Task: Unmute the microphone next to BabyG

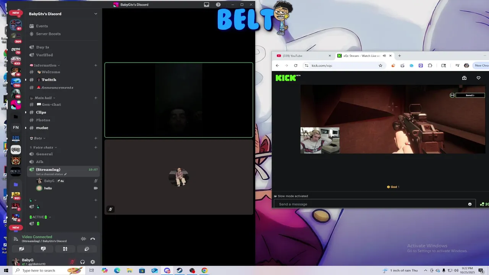Action: pos(72,262)
